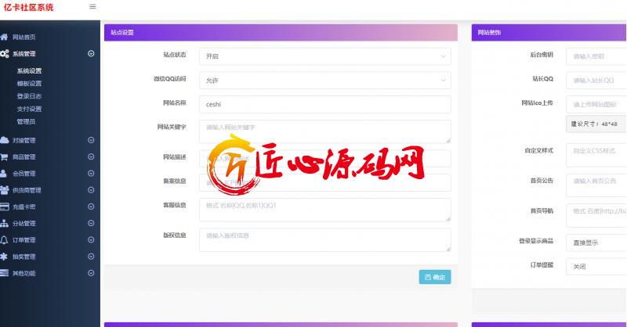Focus the 后台密钥 input field
This screenshot has height=327, width=627.
click(x=596, y=56)
